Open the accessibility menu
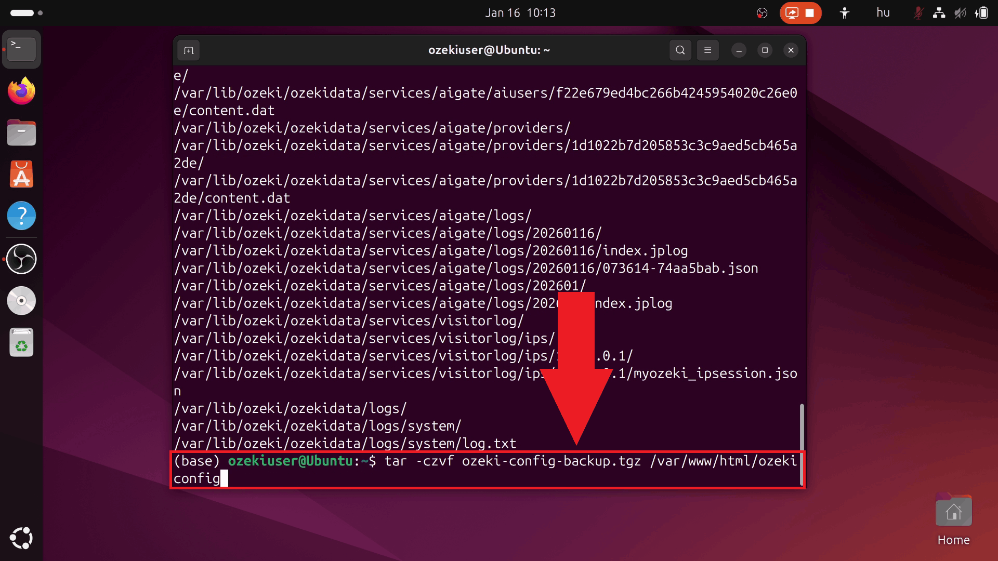 point(844,12)
